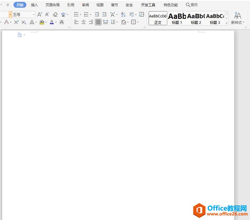
Task: Align text to the center
Action: (84, 22)
